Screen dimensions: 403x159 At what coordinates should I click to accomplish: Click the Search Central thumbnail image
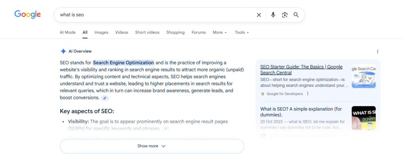click(x=364, y=76)
